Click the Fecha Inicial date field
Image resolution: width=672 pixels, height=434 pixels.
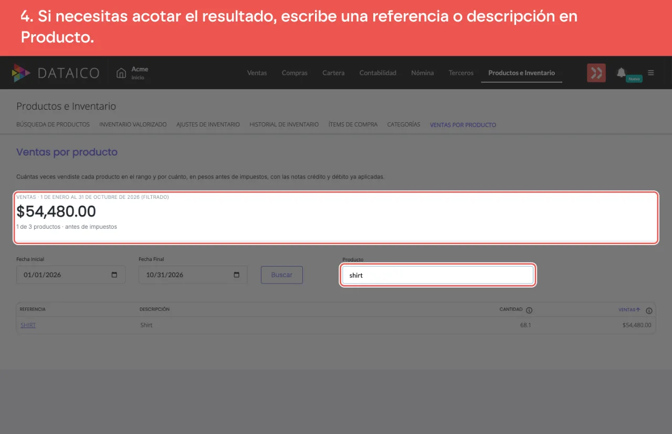click(71, 275)
